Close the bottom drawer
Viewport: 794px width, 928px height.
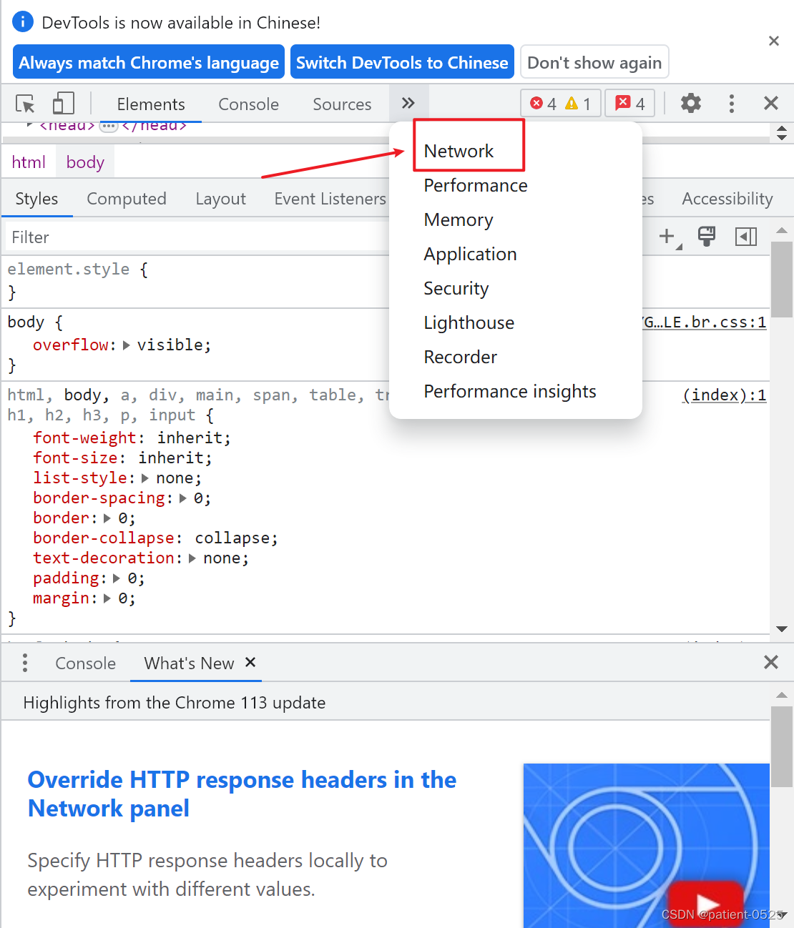point(770,662)
